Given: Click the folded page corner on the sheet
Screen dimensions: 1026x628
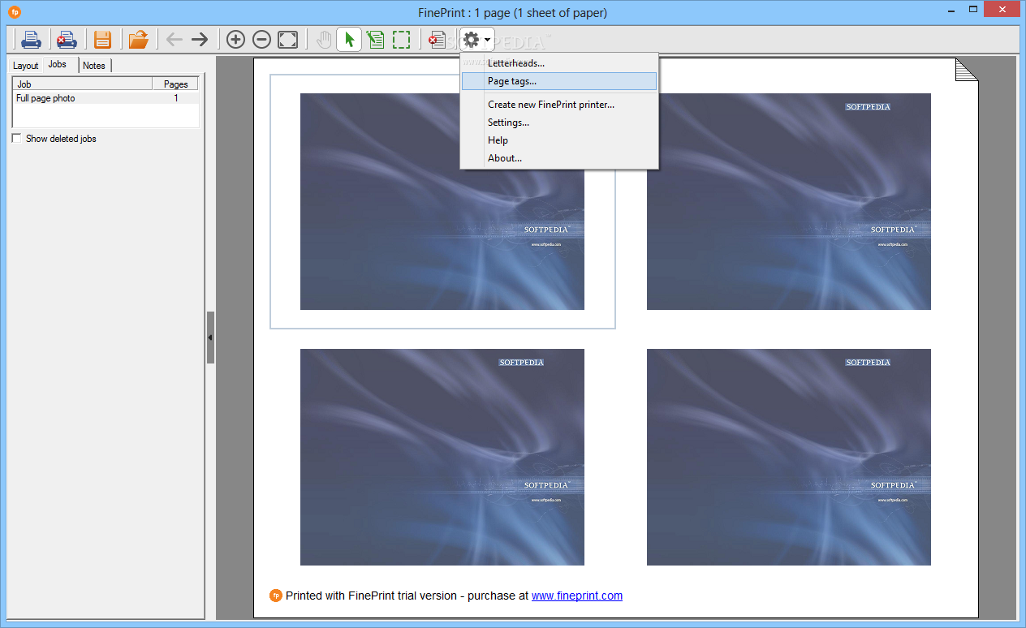Looking at the screenshot, I should pos(967,70).
